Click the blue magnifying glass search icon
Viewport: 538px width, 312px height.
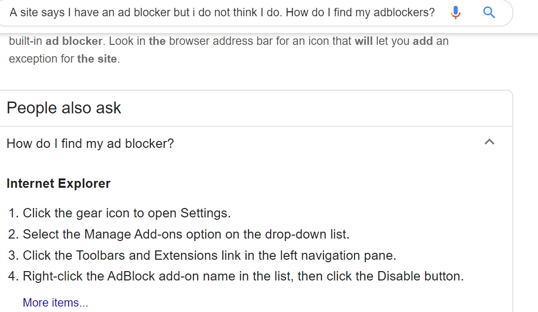(x=489, y=12)
